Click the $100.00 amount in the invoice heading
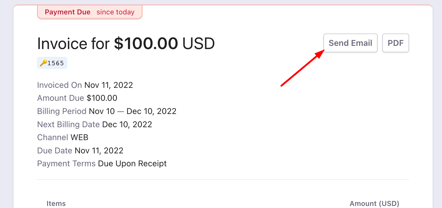This screenshot has width=442, height=208. click(146, 43)
